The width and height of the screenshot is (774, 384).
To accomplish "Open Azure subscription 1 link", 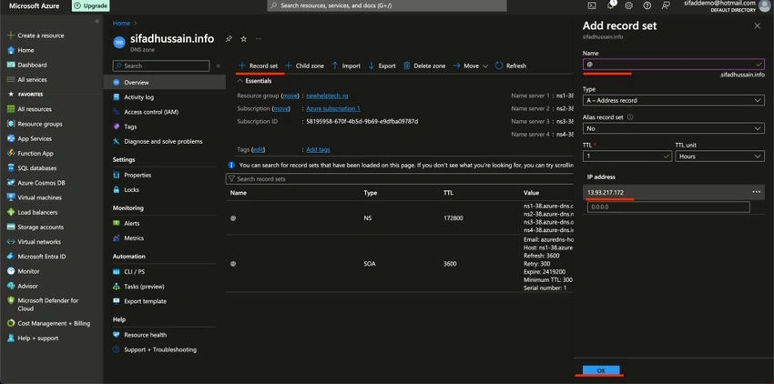I will click(x=333, y=108).
